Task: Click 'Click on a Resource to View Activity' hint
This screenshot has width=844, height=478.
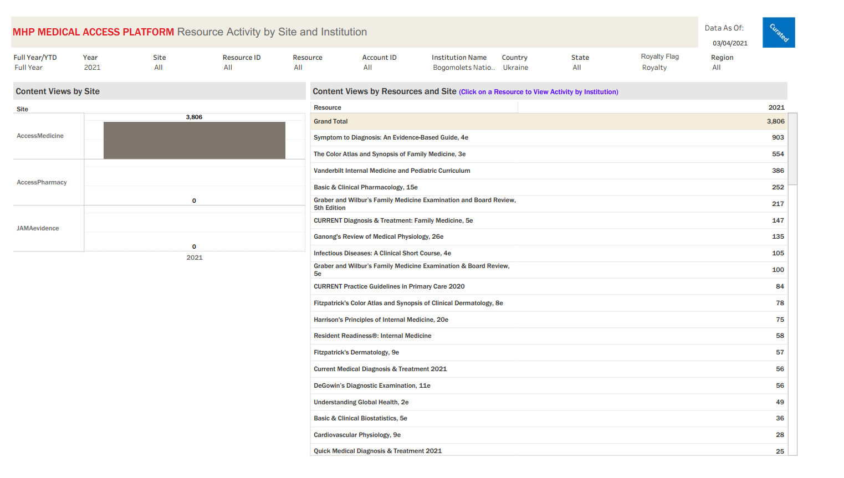Action: coord(539,92)
